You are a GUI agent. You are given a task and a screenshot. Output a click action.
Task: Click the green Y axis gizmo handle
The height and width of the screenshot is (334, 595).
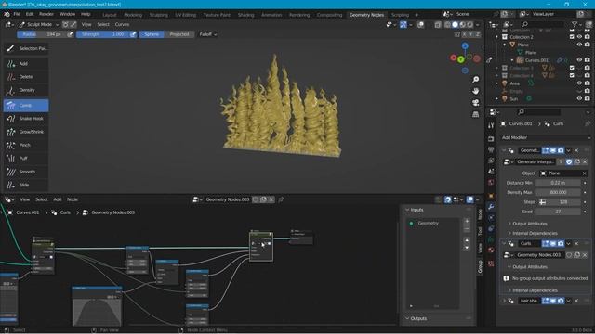point(461,59)
